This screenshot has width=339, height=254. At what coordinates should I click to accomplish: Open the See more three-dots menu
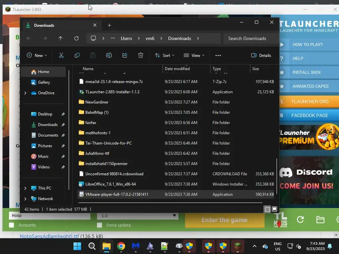218,55
